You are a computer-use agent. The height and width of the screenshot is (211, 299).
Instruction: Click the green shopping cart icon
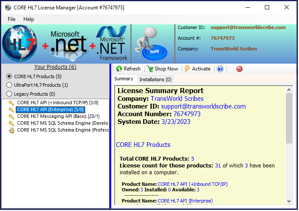coord(150,69)
